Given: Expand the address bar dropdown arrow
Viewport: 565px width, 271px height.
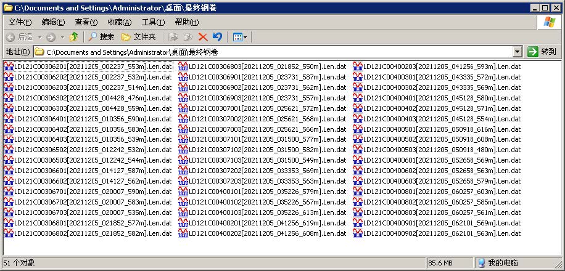Looking at the screenshot, I should (517, 52).
